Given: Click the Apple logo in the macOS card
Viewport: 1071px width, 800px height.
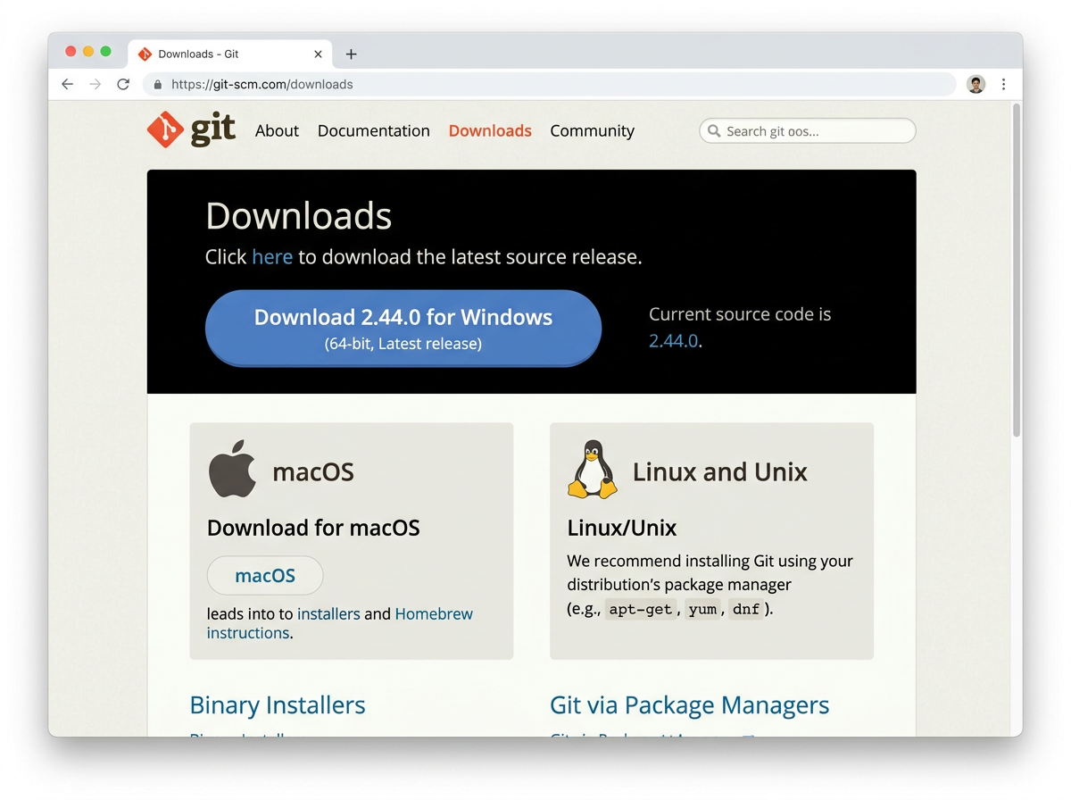Looking at the screenshot, I should coord(232,468).
